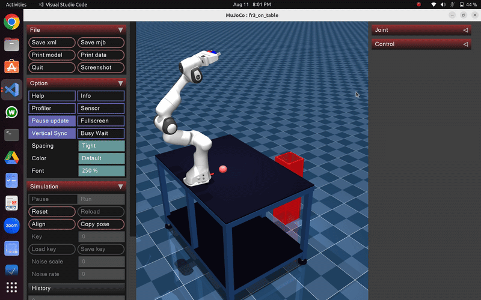Open the document viewer dock icon
Viewport: 481px width, 300px height.
coord(11,203)
